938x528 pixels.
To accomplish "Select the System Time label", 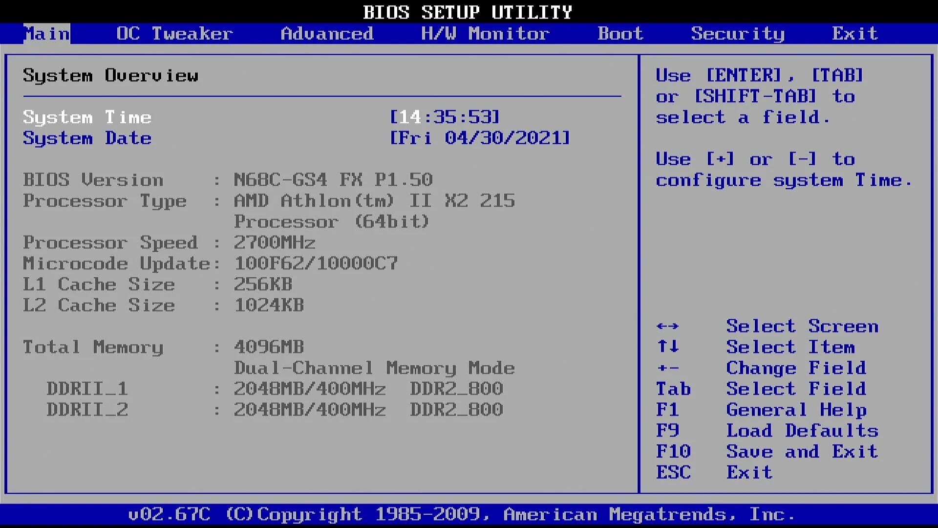I will point(87,117).
